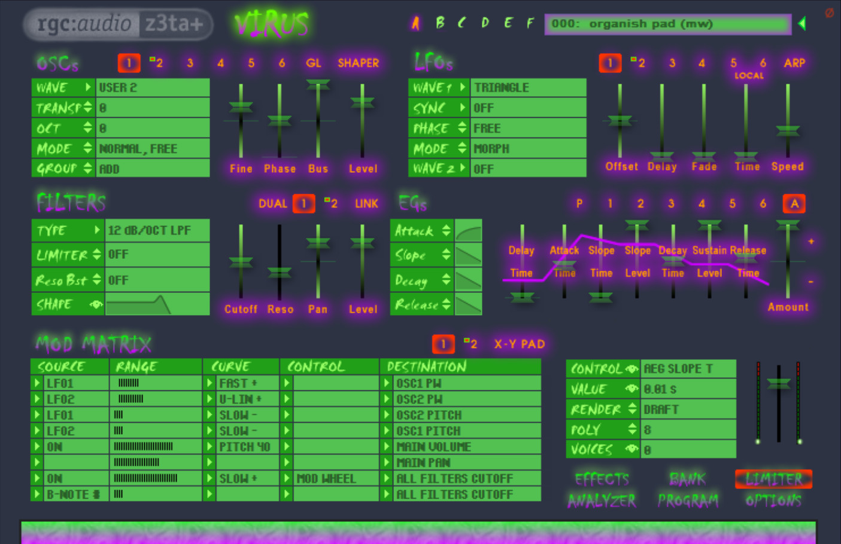Select the Amp envelope A button
This screenshot has width=841, height=544.
click(x=794, y=204)
